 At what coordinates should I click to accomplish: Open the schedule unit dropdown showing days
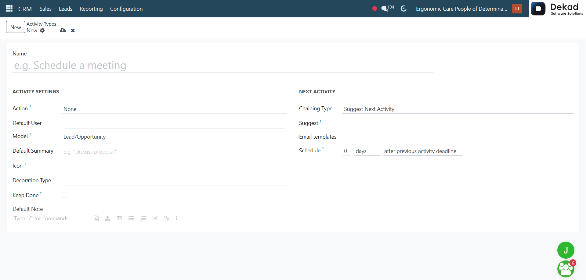click(367, 151)
